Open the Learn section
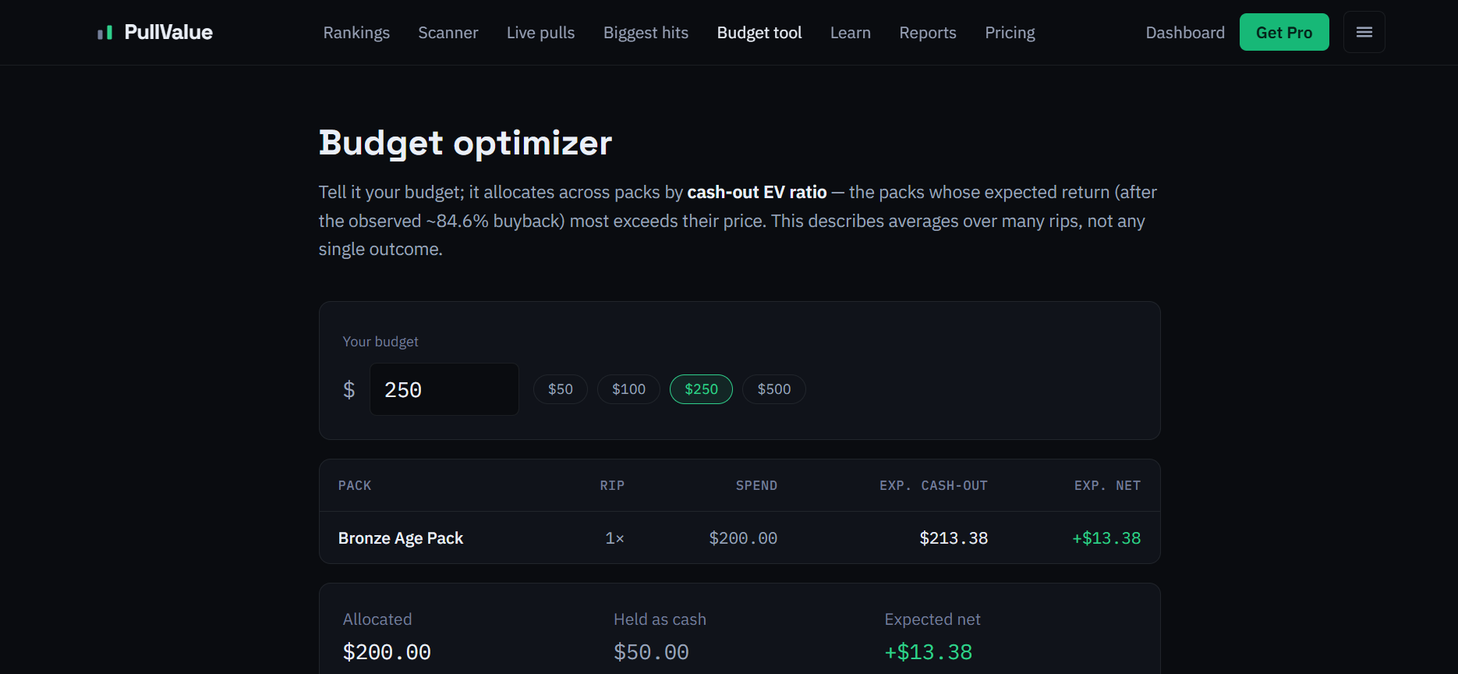Viewport: 1458px width, 674px height. pyautogui.click(x=850, y=33)
